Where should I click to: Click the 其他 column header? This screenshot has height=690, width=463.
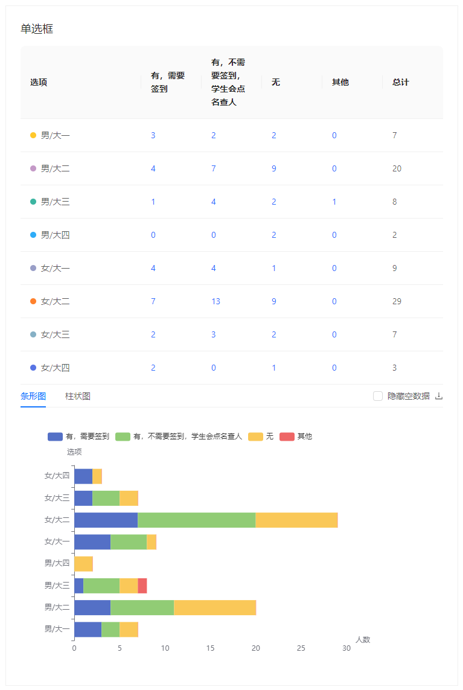(340, 82)
